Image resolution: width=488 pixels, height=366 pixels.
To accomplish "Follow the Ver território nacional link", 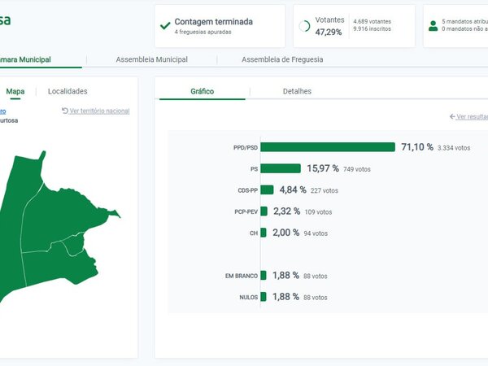I will 99,111.
